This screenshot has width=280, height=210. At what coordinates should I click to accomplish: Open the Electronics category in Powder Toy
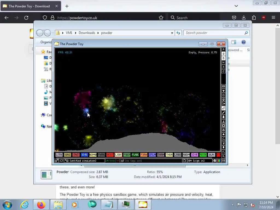[223, 91]
